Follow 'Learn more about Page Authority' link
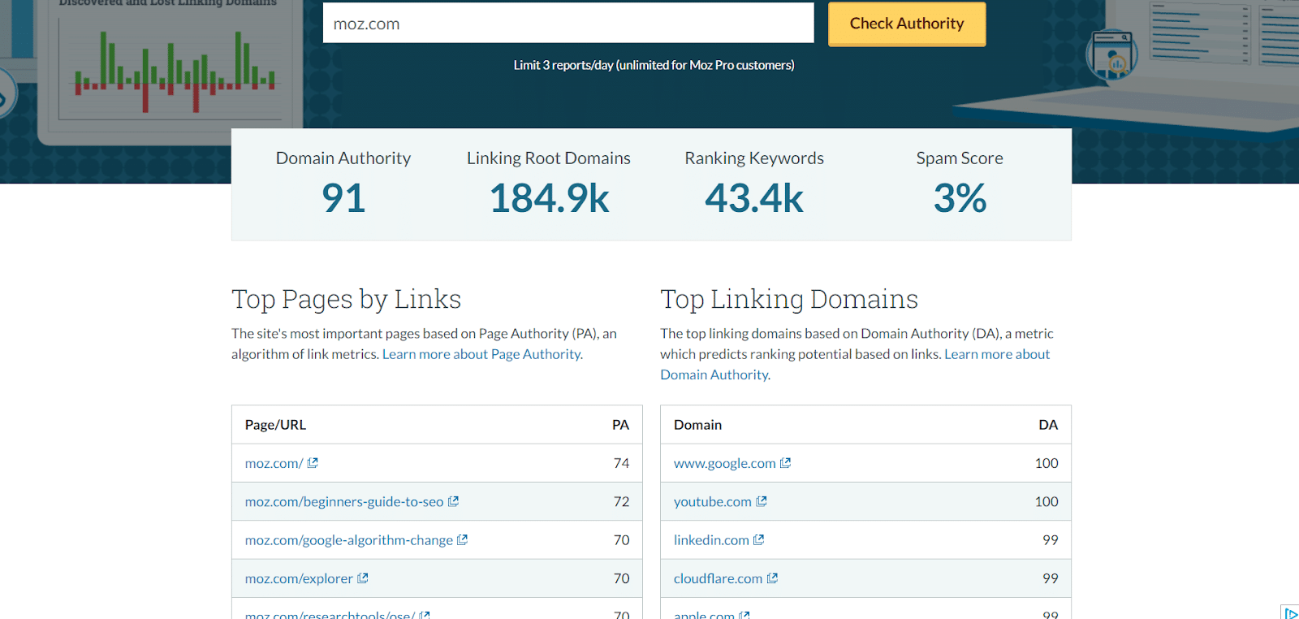The image size is (1299, 619). pos(482,354)
